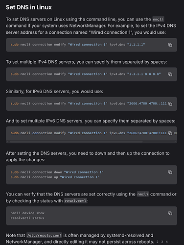The width and height of the screenshot is (184, 245).
Task: Copy the connection down and up commands
Action: (170, 172)
